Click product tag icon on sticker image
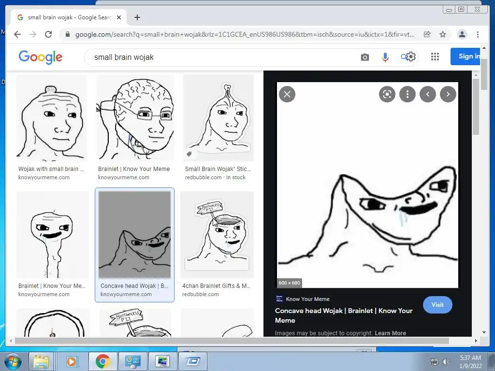 tap(189, 154)
